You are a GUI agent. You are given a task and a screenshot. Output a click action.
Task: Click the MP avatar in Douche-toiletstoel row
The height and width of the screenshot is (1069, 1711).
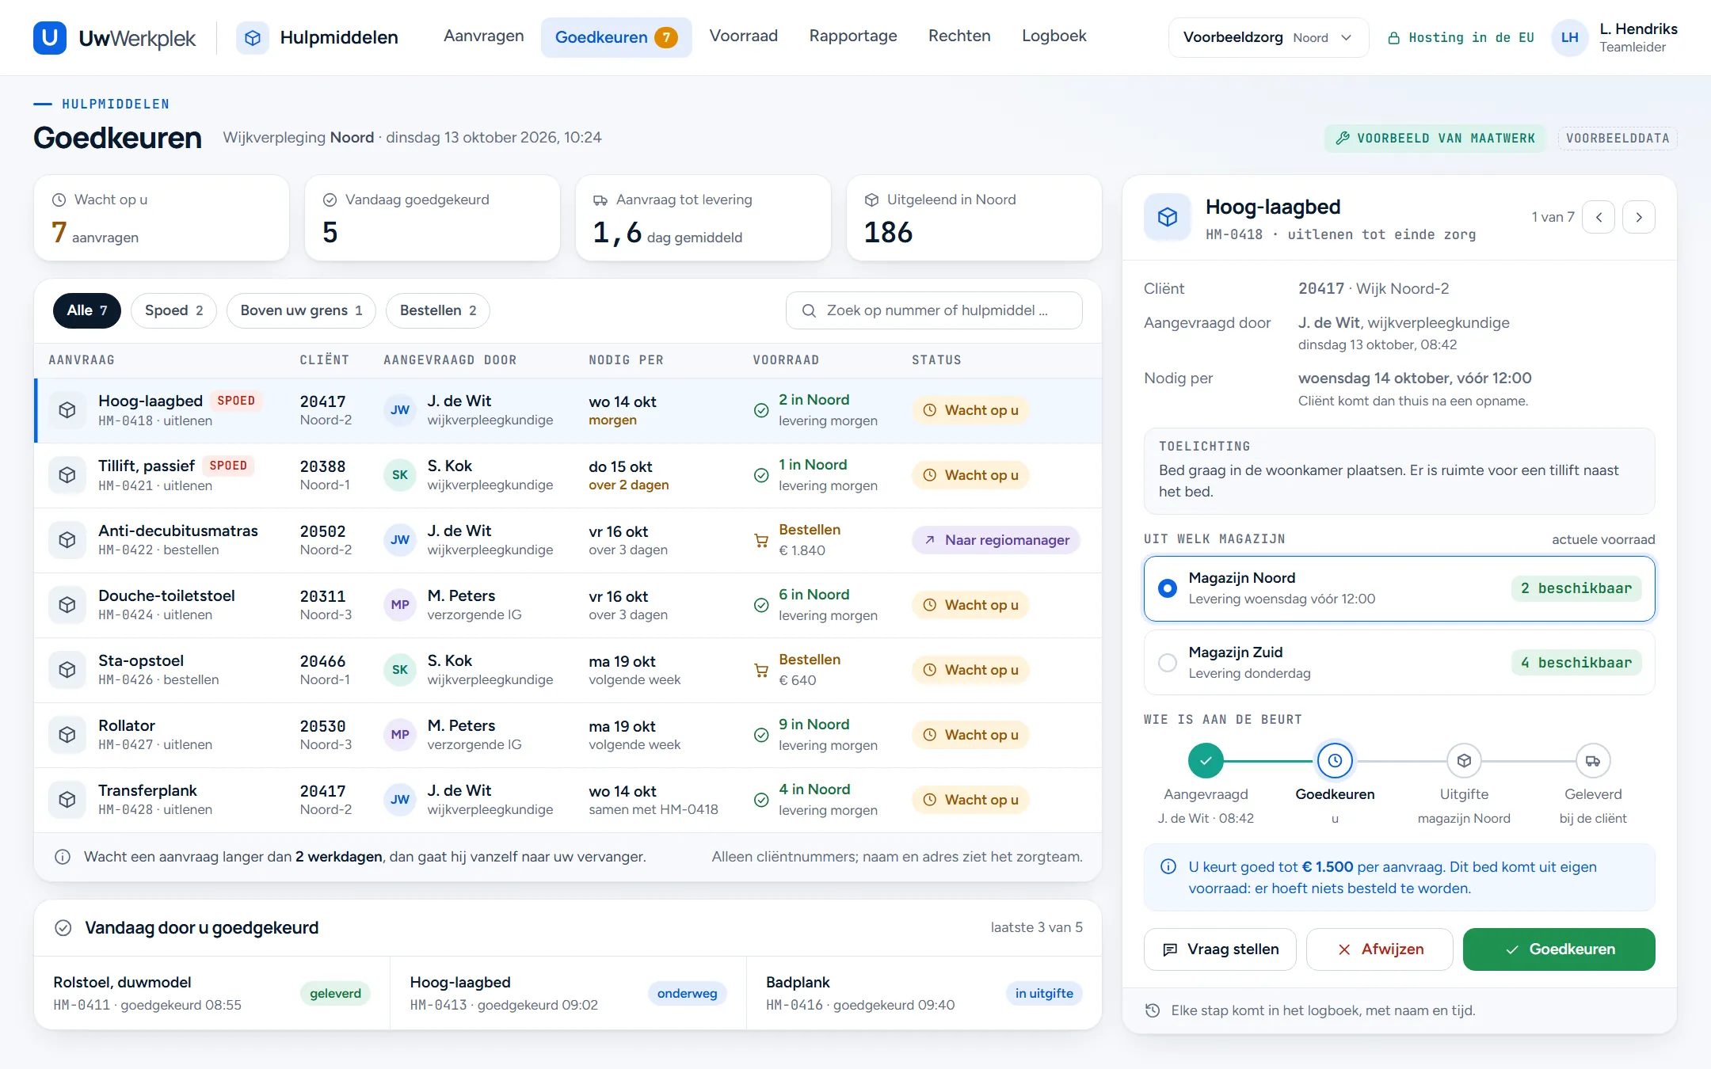click(x=400, y=605)
